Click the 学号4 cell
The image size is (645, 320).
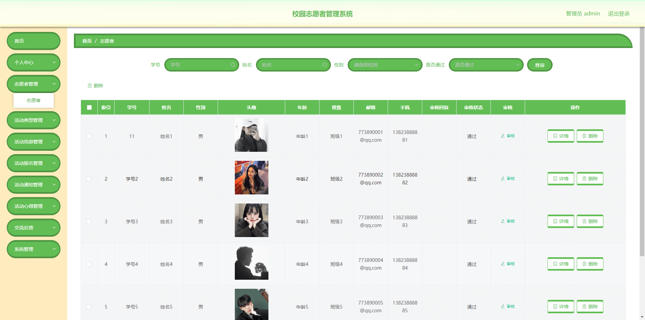point(132,264)
